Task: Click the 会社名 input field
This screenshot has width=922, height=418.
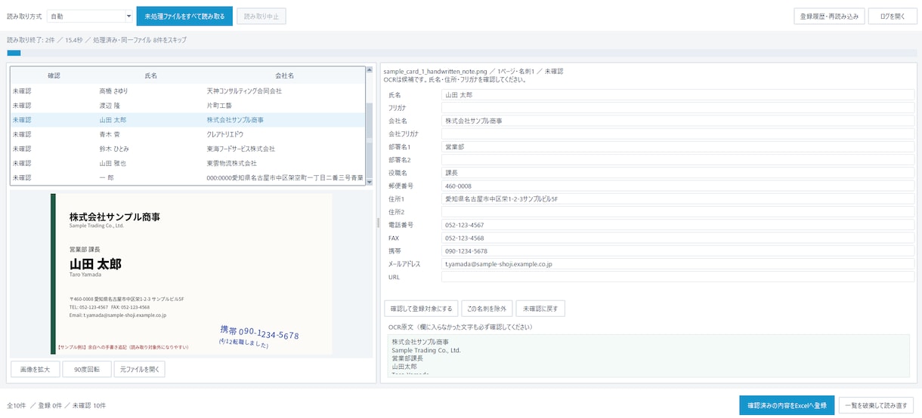Action: tap(678, 121)
